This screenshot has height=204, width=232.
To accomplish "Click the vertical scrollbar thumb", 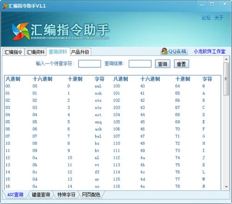I will [x=226, y=79].
